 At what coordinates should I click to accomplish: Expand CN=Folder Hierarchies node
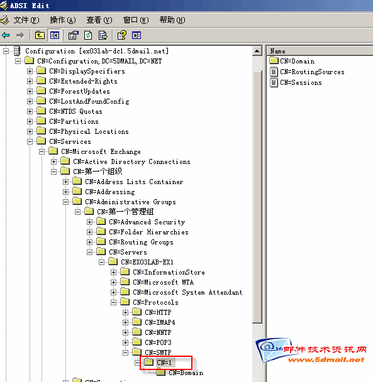[89, 232]
